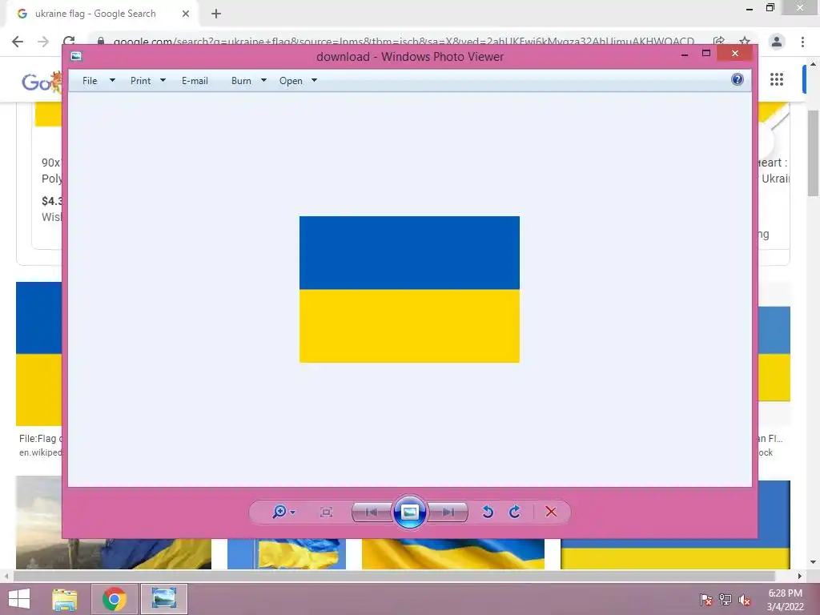Click the E-mail menu item
Viewport: 820px width, 615px height.
click(195, 81)
